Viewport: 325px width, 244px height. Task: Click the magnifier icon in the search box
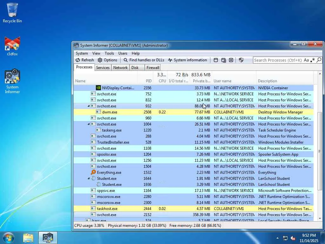[x=319, y=60]
